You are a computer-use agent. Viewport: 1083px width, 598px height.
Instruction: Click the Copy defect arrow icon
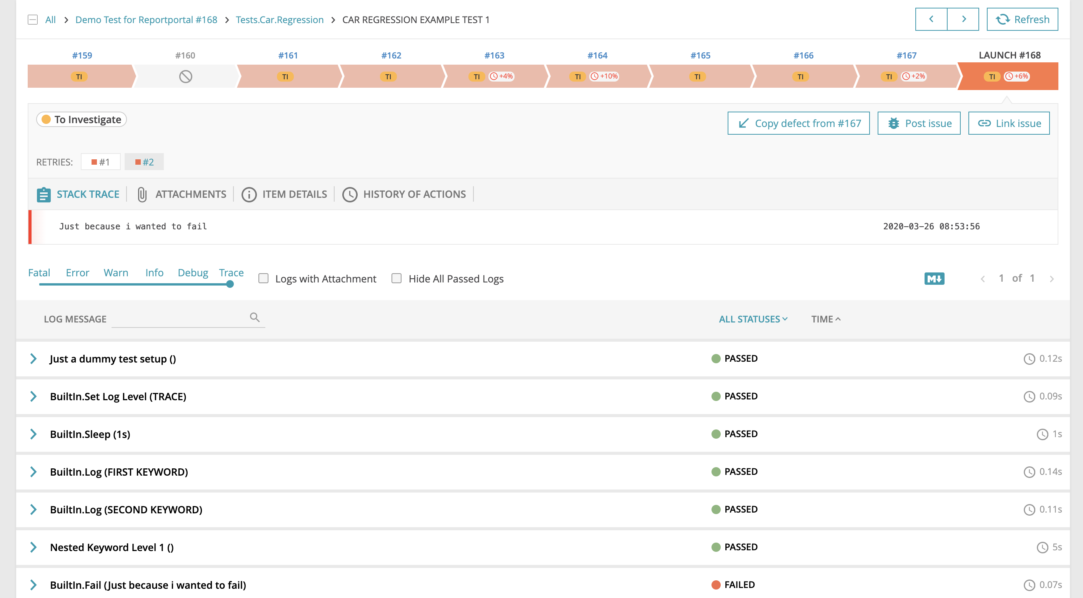point(743,123)
